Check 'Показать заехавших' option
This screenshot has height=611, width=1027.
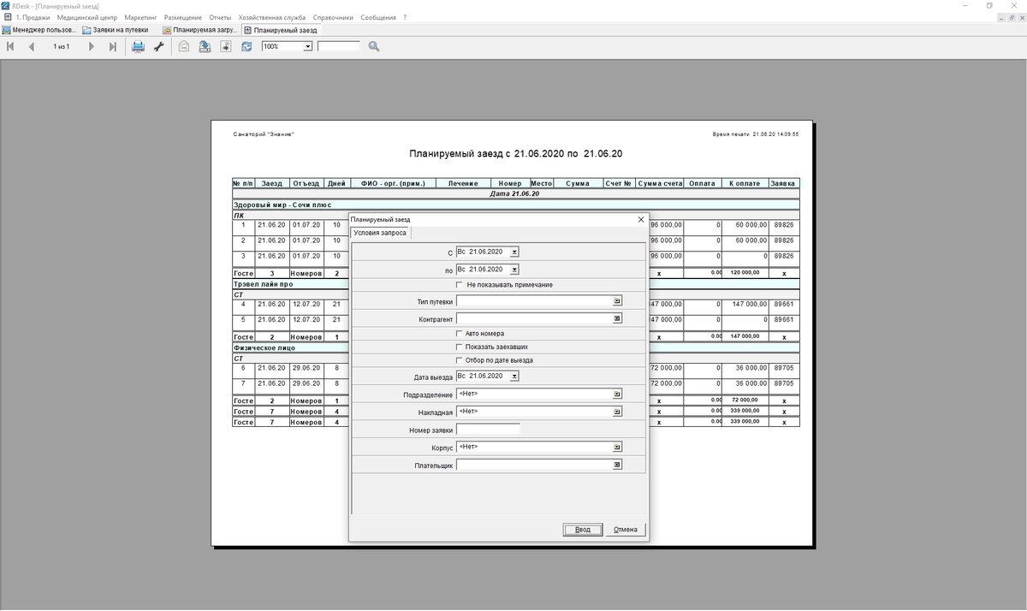[460, 347]
